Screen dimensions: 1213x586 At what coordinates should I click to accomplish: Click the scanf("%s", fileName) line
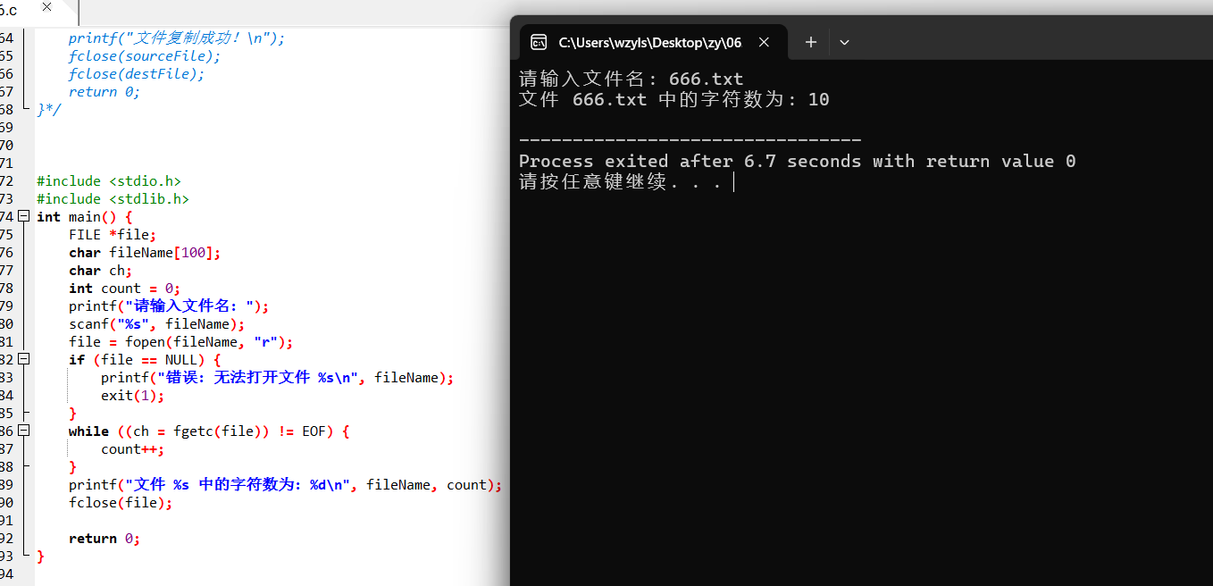(156, 323)
